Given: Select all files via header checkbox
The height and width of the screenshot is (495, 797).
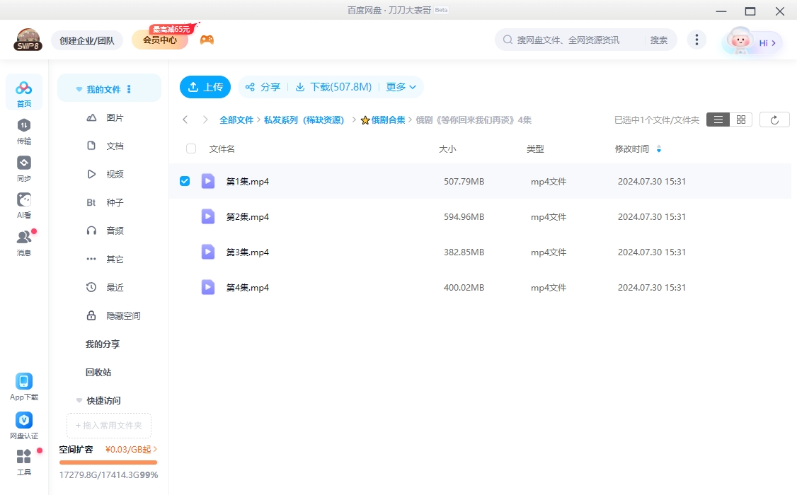Looking at the screenshot, I should pos(190,148).
